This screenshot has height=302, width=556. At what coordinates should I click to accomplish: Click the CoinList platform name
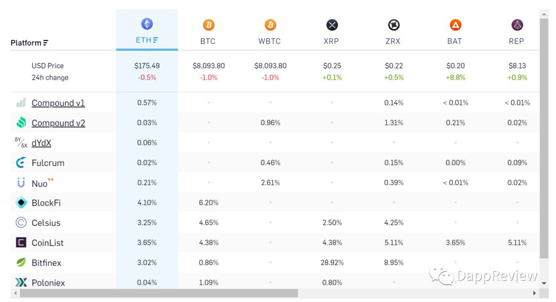point(47,243)
